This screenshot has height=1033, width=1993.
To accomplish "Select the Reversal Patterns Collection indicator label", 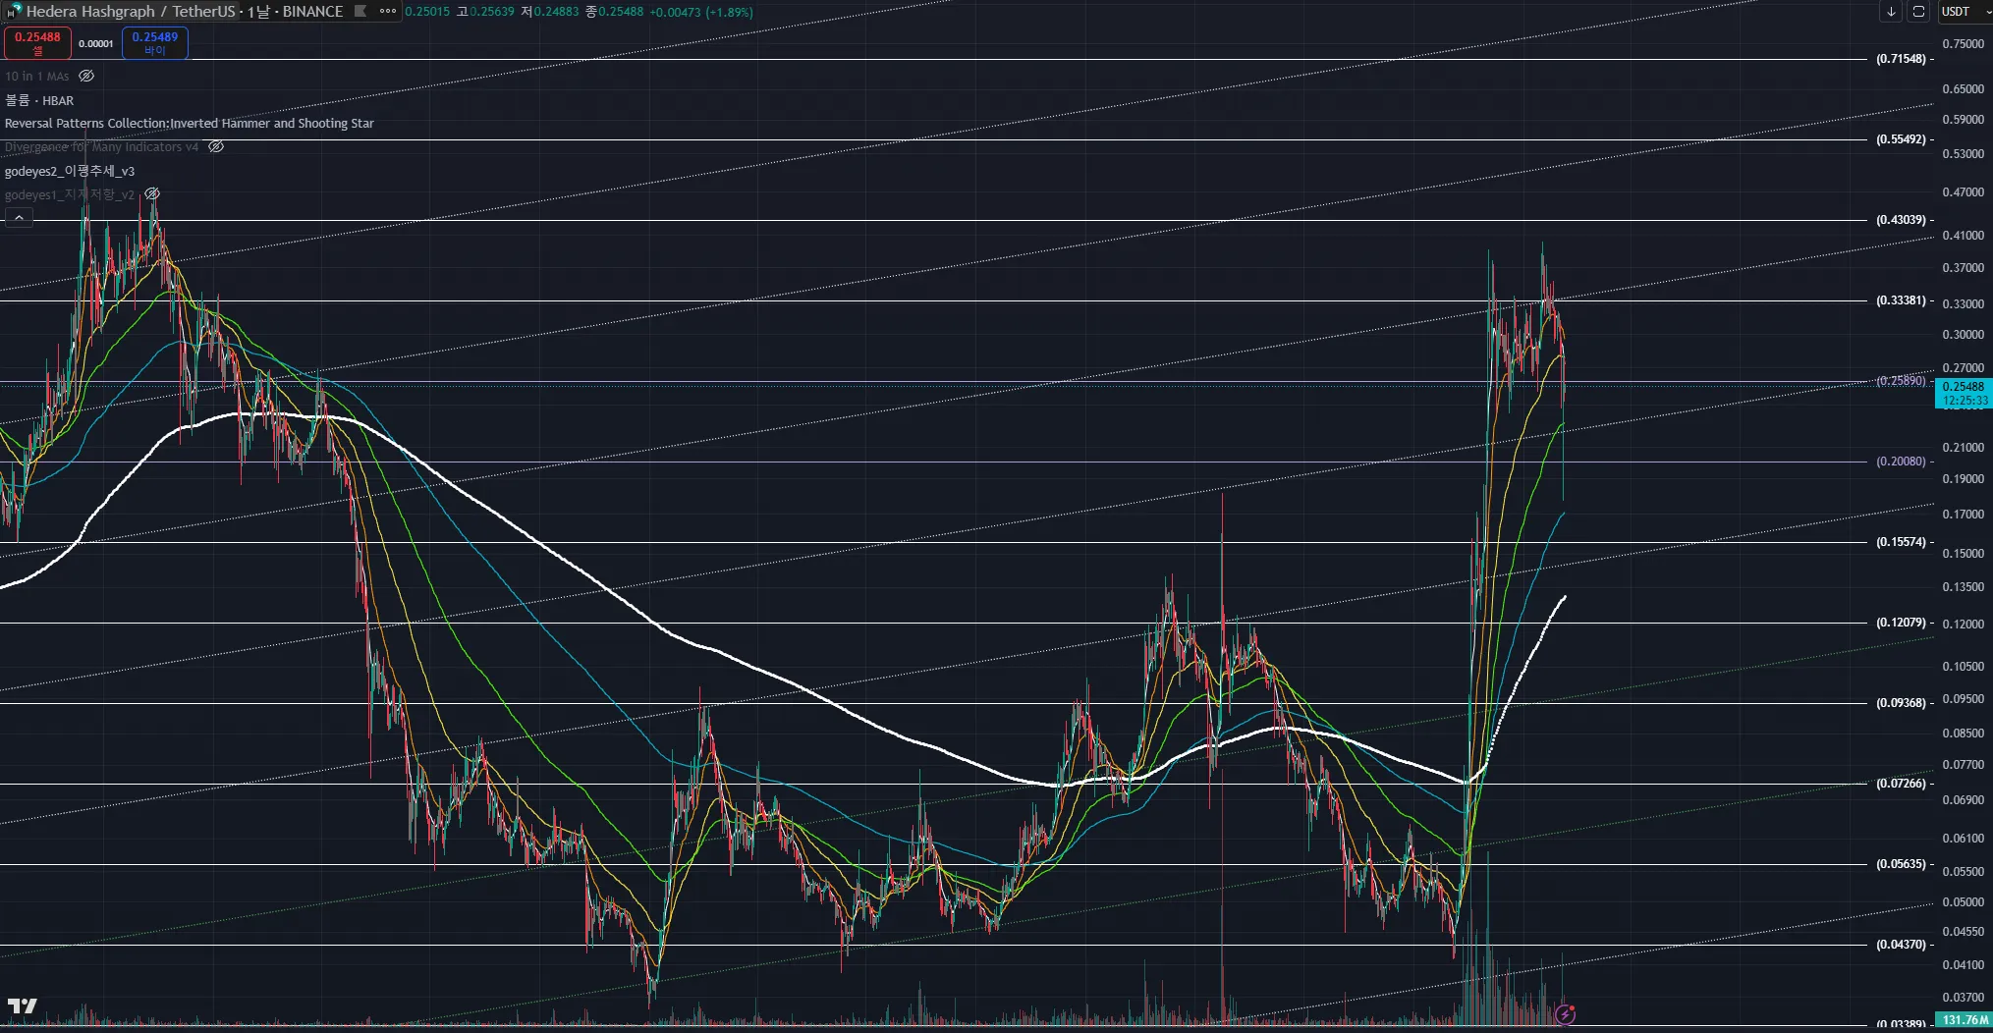I will click(x=190, y=124).
